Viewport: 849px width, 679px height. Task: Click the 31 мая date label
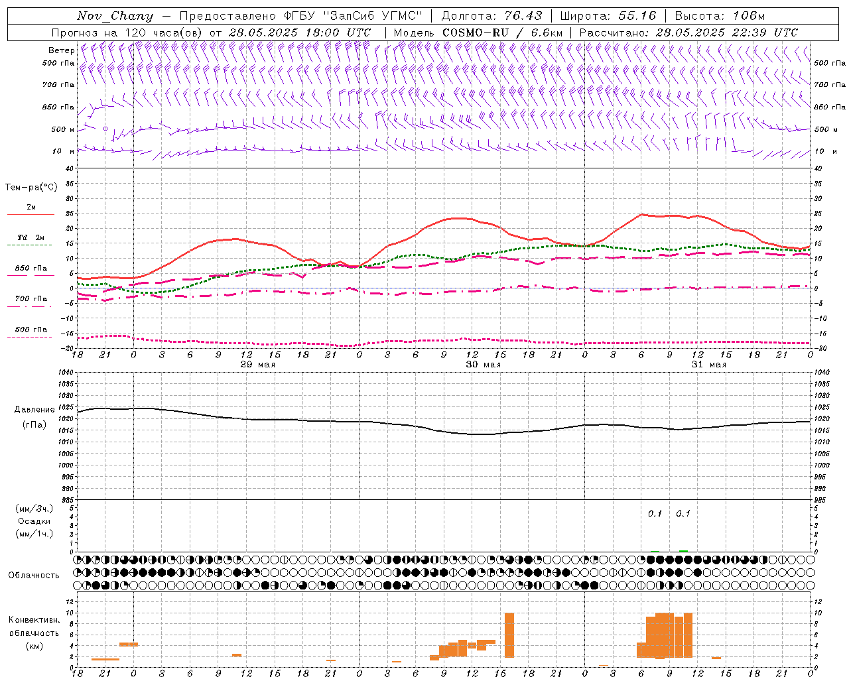709,365
